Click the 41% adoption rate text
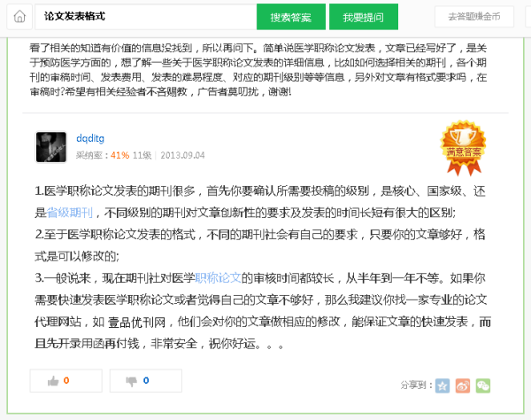Viewport: 531px width, 420px height. click(x=119, y=155)
